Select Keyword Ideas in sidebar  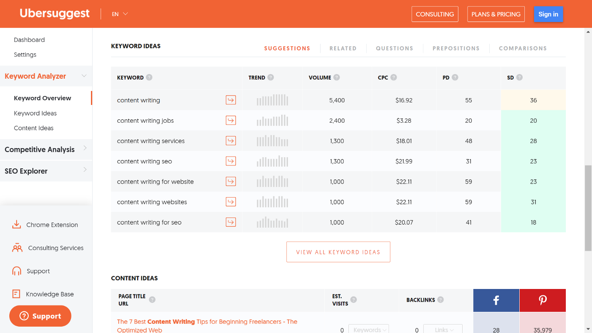click(35, 113)
